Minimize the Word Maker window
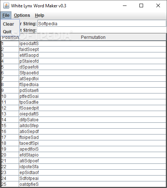The image size is (167, 188). coord(125,5)
